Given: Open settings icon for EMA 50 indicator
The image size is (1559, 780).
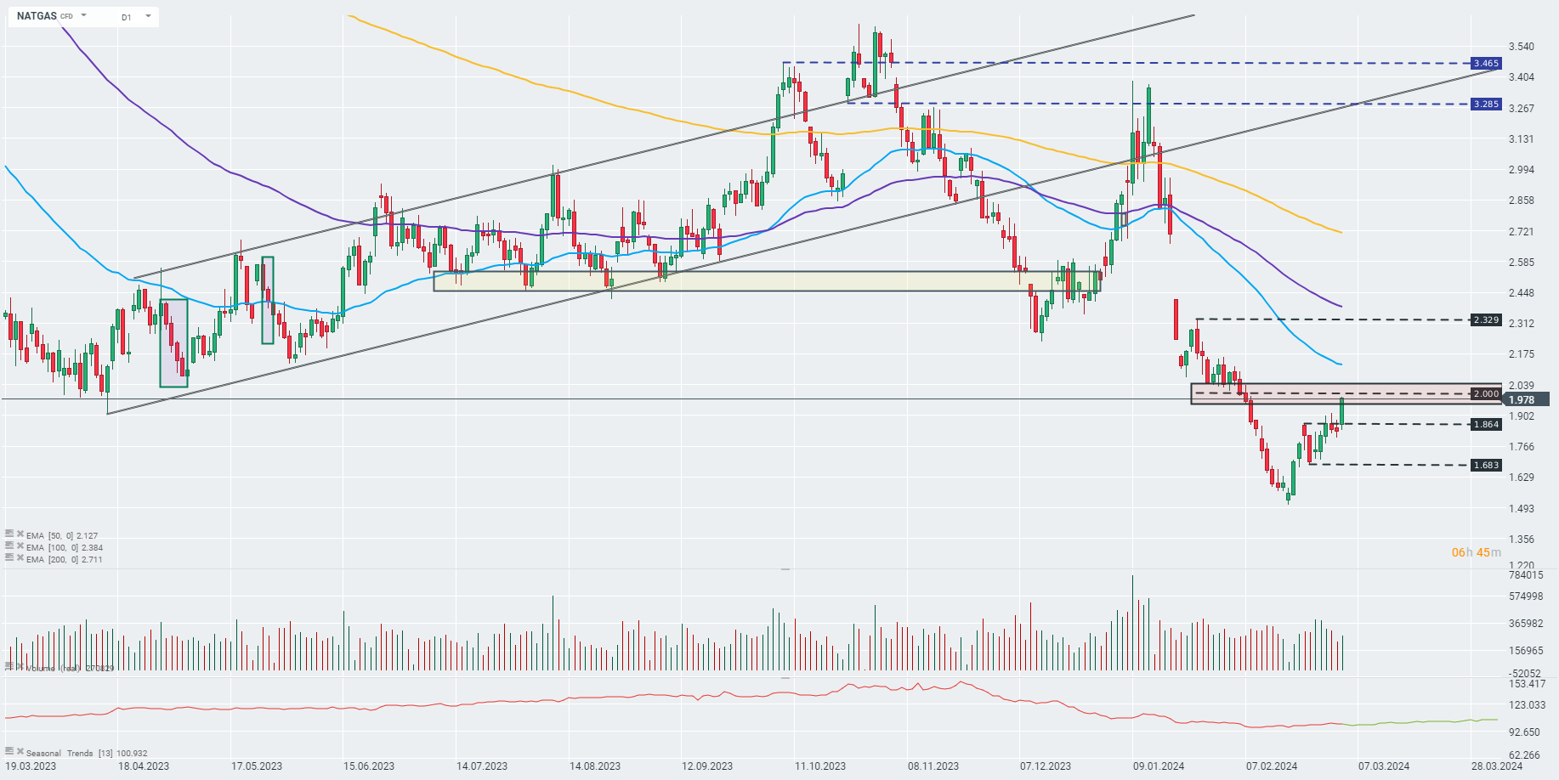Looking at the screenshot, I should [x=9, y=534].
